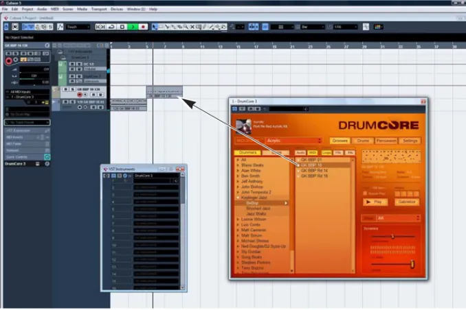Open the File menu

[x=5, y=9]
